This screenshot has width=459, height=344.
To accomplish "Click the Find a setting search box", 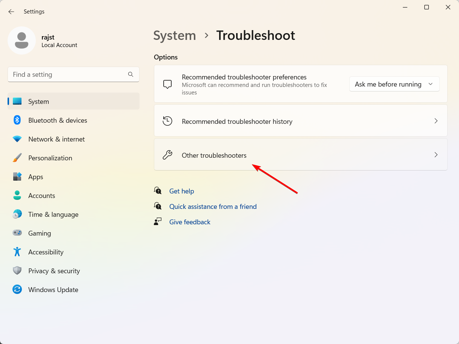I will (x=74, y=75).
